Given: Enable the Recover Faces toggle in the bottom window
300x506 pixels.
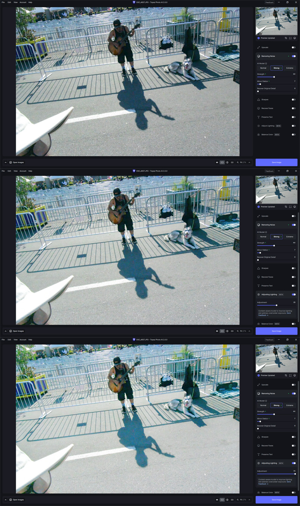Looking at the screenshot, I should tap(294, 446).
